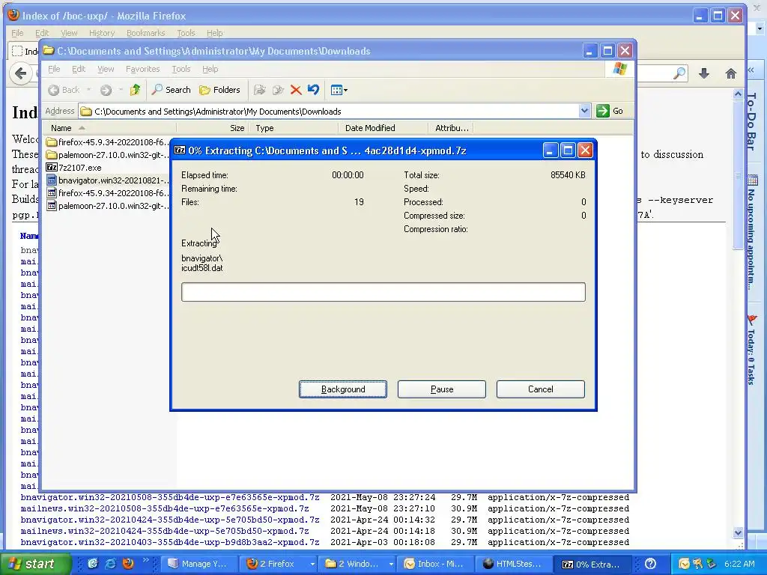The height and width of the screenshot is (575, 767).
Task: Sort by the Size column header
Action: coord(213,128)
